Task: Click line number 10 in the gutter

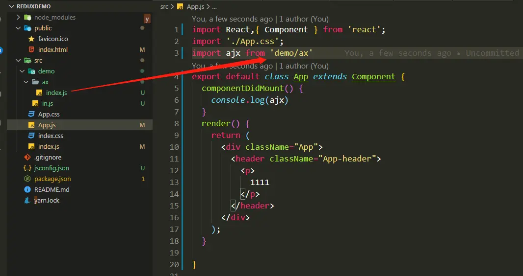Action: click(x=175, y=147)
